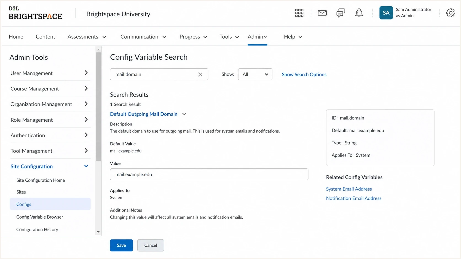461x259 pixels.
Task: Save the config variable changes
Action: pos(121,245)
